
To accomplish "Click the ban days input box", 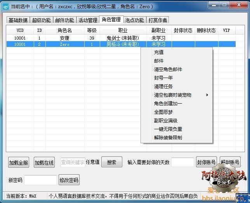I will point(182,163).
